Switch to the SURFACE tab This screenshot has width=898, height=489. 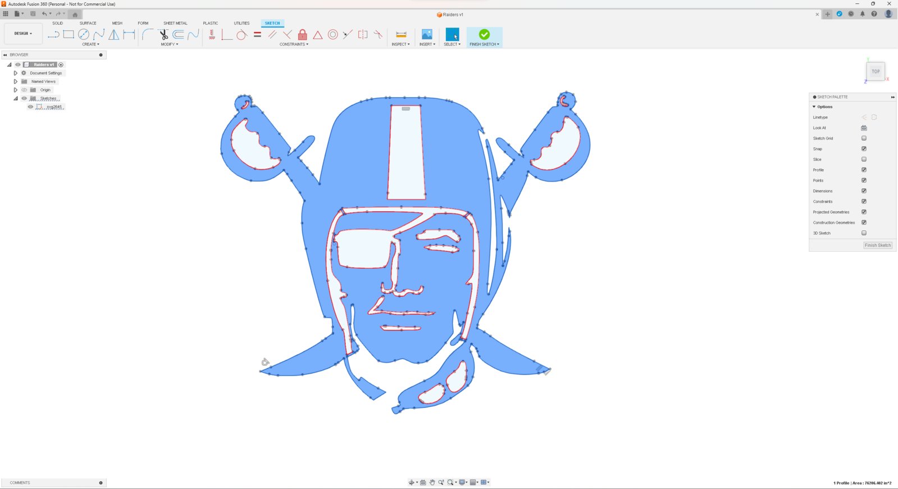(88, 23)
